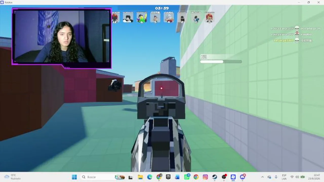This screenshot has width=324, height=182.
Task: Click the red-marked skull in the middle kill feed entry
Action: 297,34
